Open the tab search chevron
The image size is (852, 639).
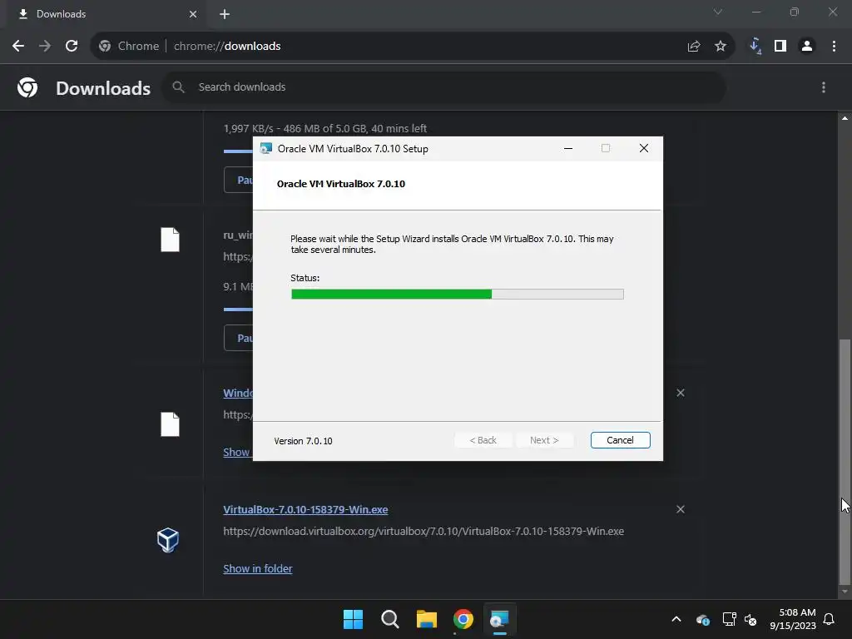tap(718, 12)
